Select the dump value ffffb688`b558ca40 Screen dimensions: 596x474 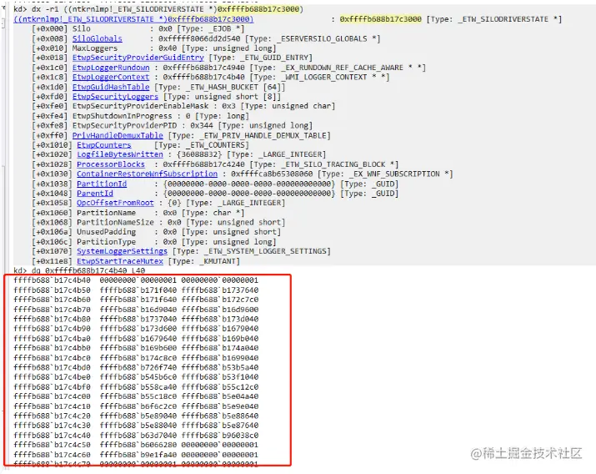click(x=138, y=386)
